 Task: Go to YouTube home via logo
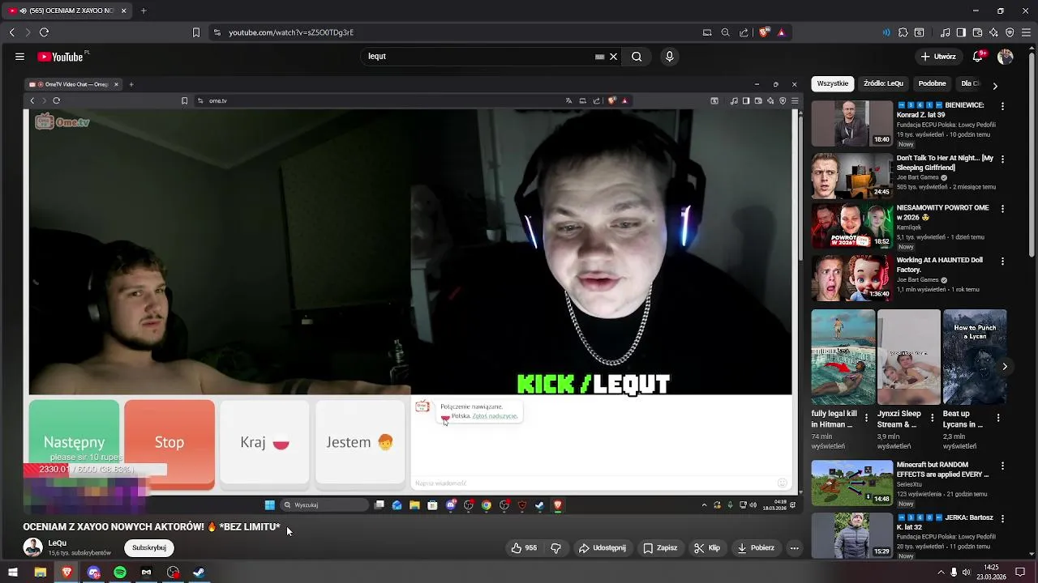click(61, 57)
